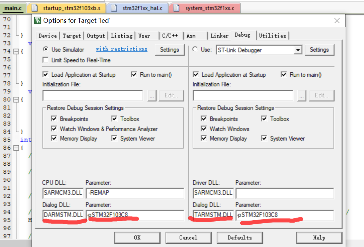Click file icon on startup_stm32f103xb.s tab
This screenshot has width=364, height=247.
pos(35,8)
